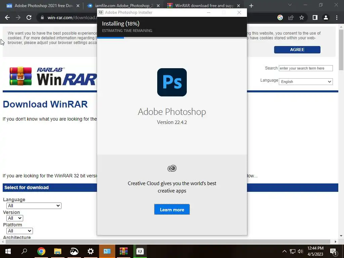This screenshot has width=344, height=258.
Task: Go forward in the Chrome browser
Action: click(18, 17)
